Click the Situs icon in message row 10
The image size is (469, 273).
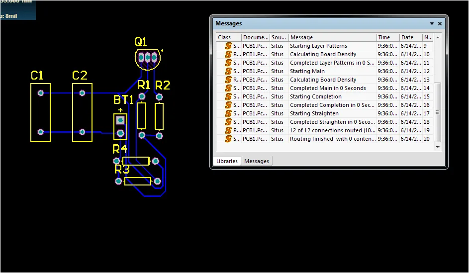click(x=228, y=54)
